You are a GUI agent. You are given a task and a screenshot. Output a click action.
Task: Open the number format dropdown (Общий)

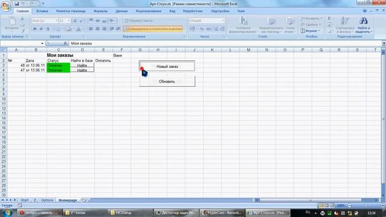click(x=223, y=20)
